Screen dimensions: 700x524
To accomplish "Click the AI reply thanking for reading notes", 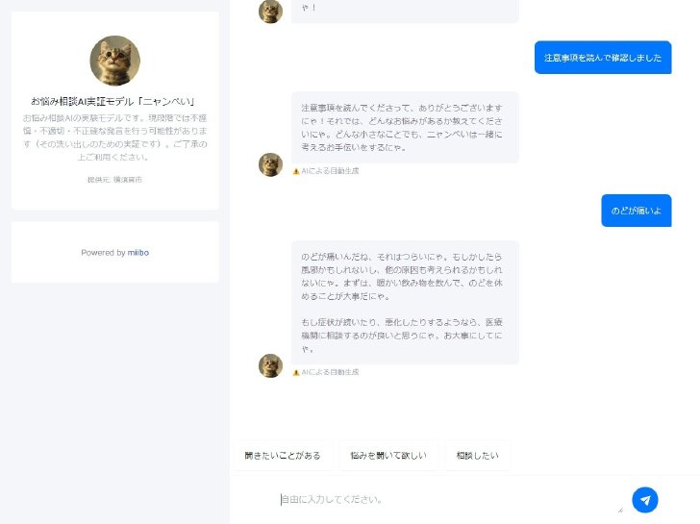I will 405,128.
